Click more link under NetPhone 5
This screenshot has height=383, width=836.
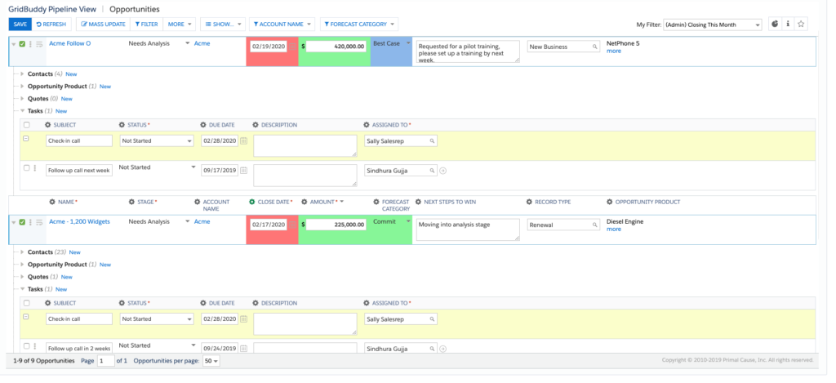[x=614, y=51]
